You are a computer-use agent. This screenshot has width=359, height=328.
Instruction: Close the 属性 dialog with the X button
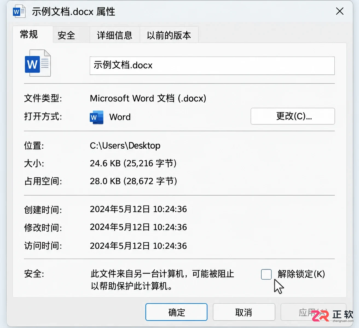[340, 11]
